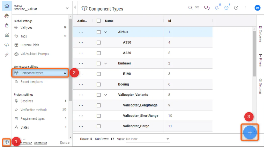Tick the Airbus row checkbox
Screen dimensions: 267x149
tap(99, 32)
